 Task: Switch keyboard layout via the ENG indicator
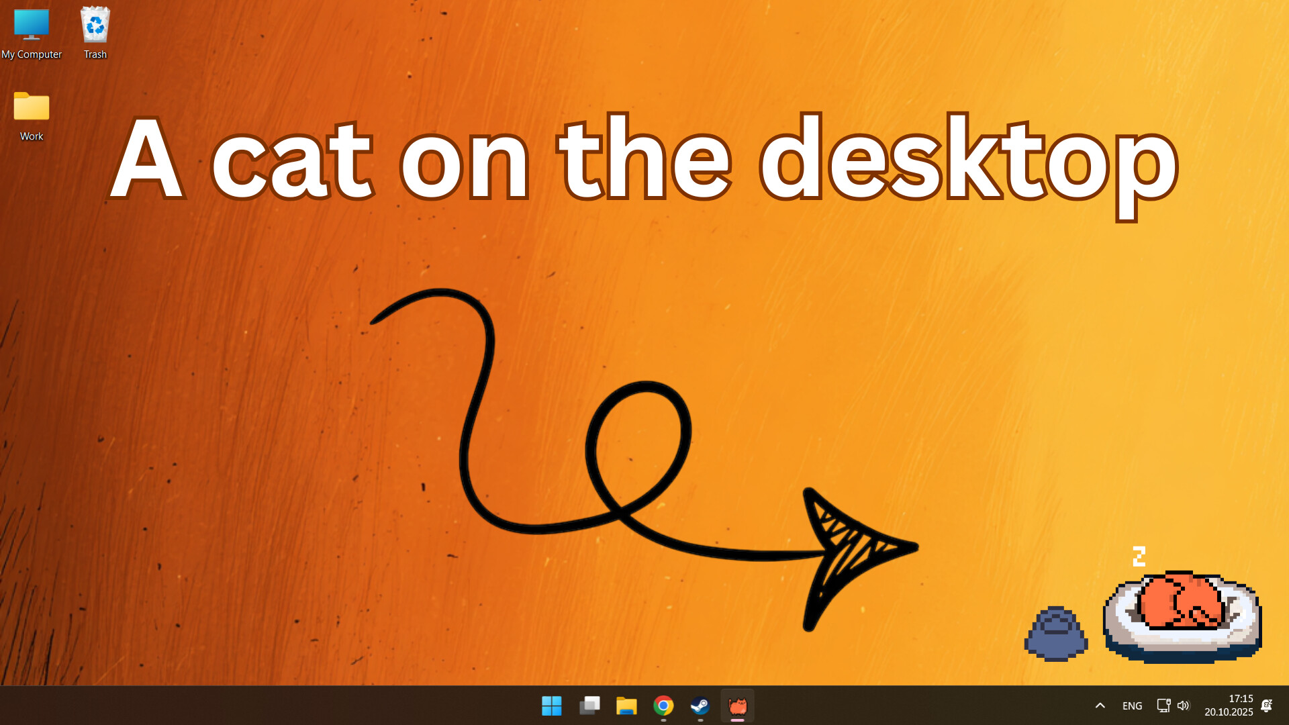pos(1132,706)
